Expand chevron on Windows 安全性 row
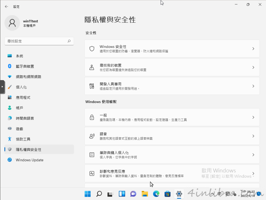 [253, 48]
